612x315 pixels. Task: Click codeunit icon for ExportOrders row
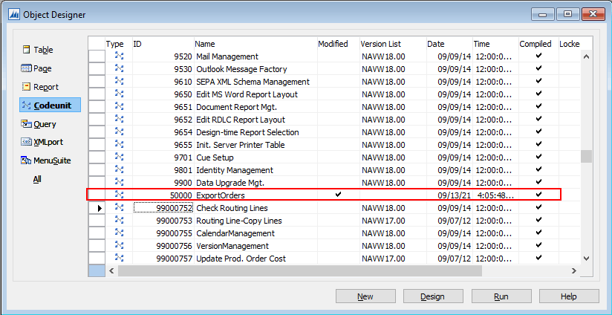pos(118,195)
